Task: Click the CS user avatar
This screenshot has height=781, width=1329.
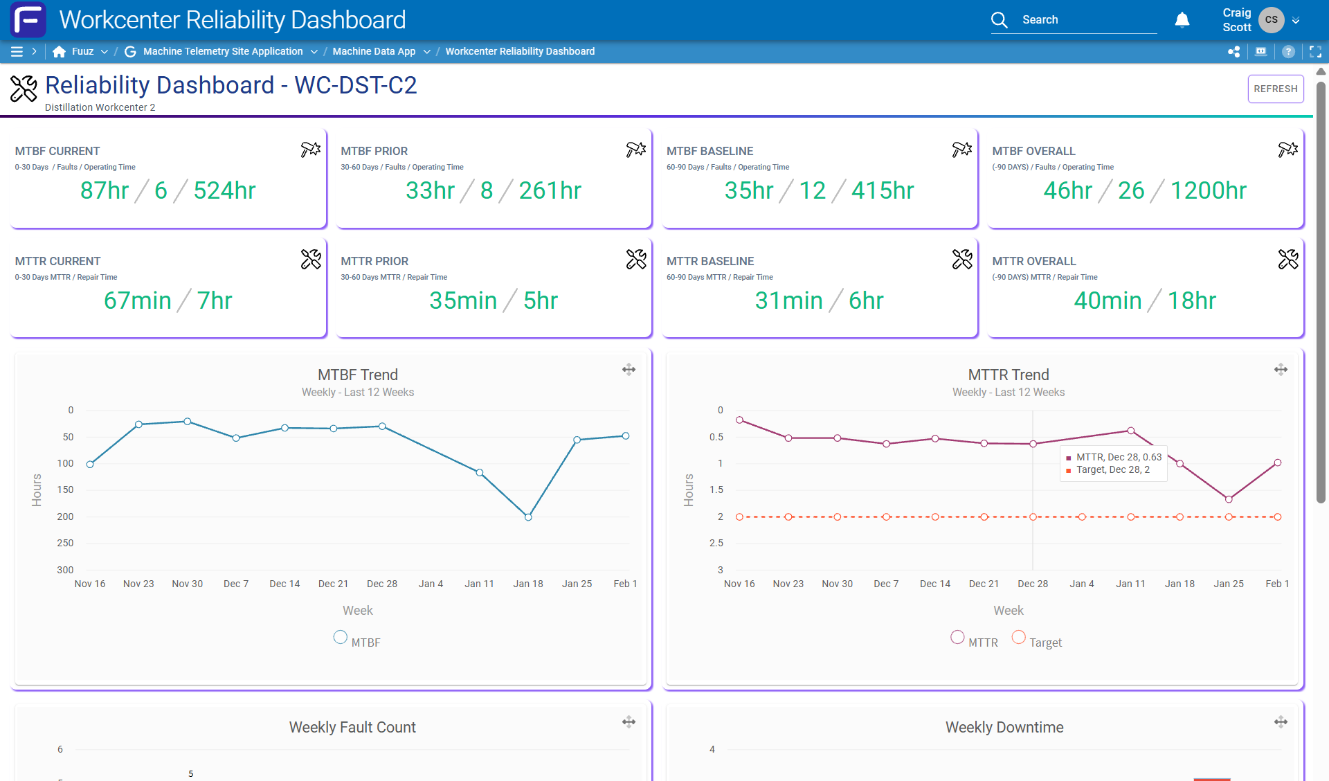Action: (1272, 19)
